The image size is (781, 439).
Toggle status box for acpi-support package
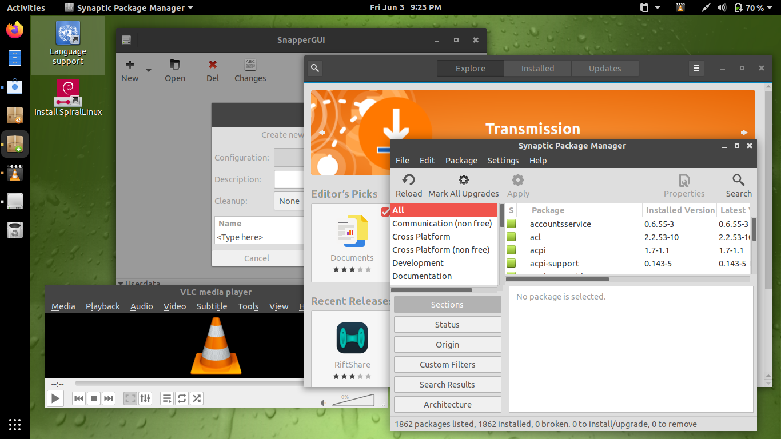point(511,264)
